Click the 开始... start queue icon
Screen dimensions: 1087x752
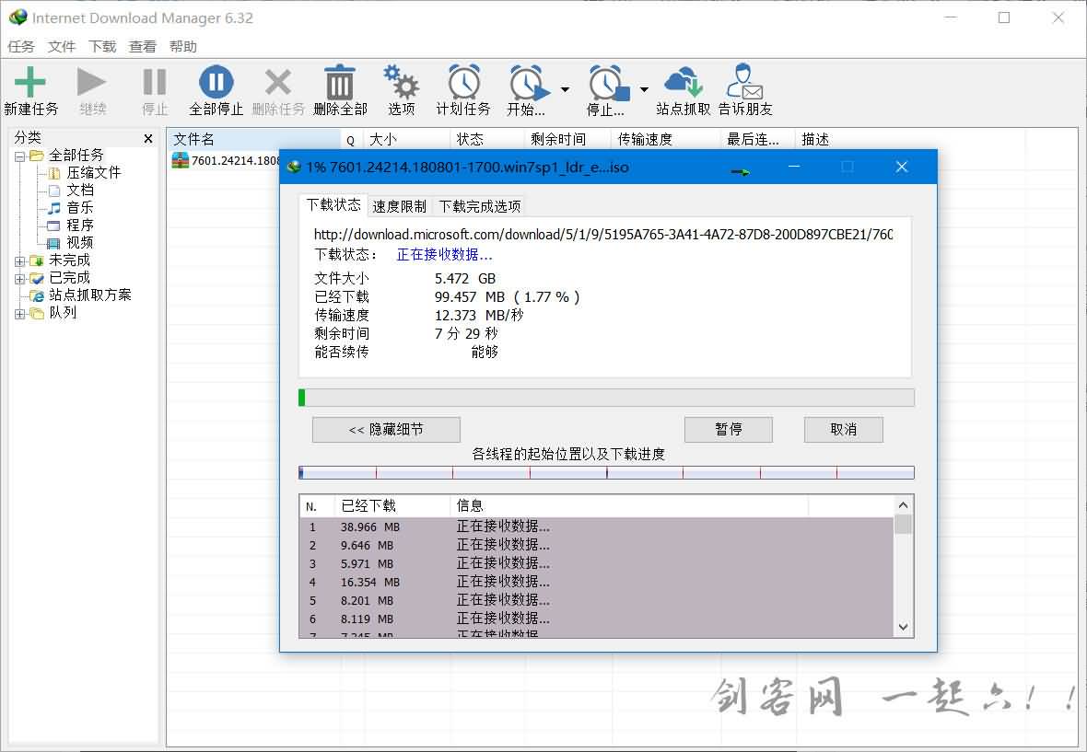pyautogui.click(x=529, y=83)
